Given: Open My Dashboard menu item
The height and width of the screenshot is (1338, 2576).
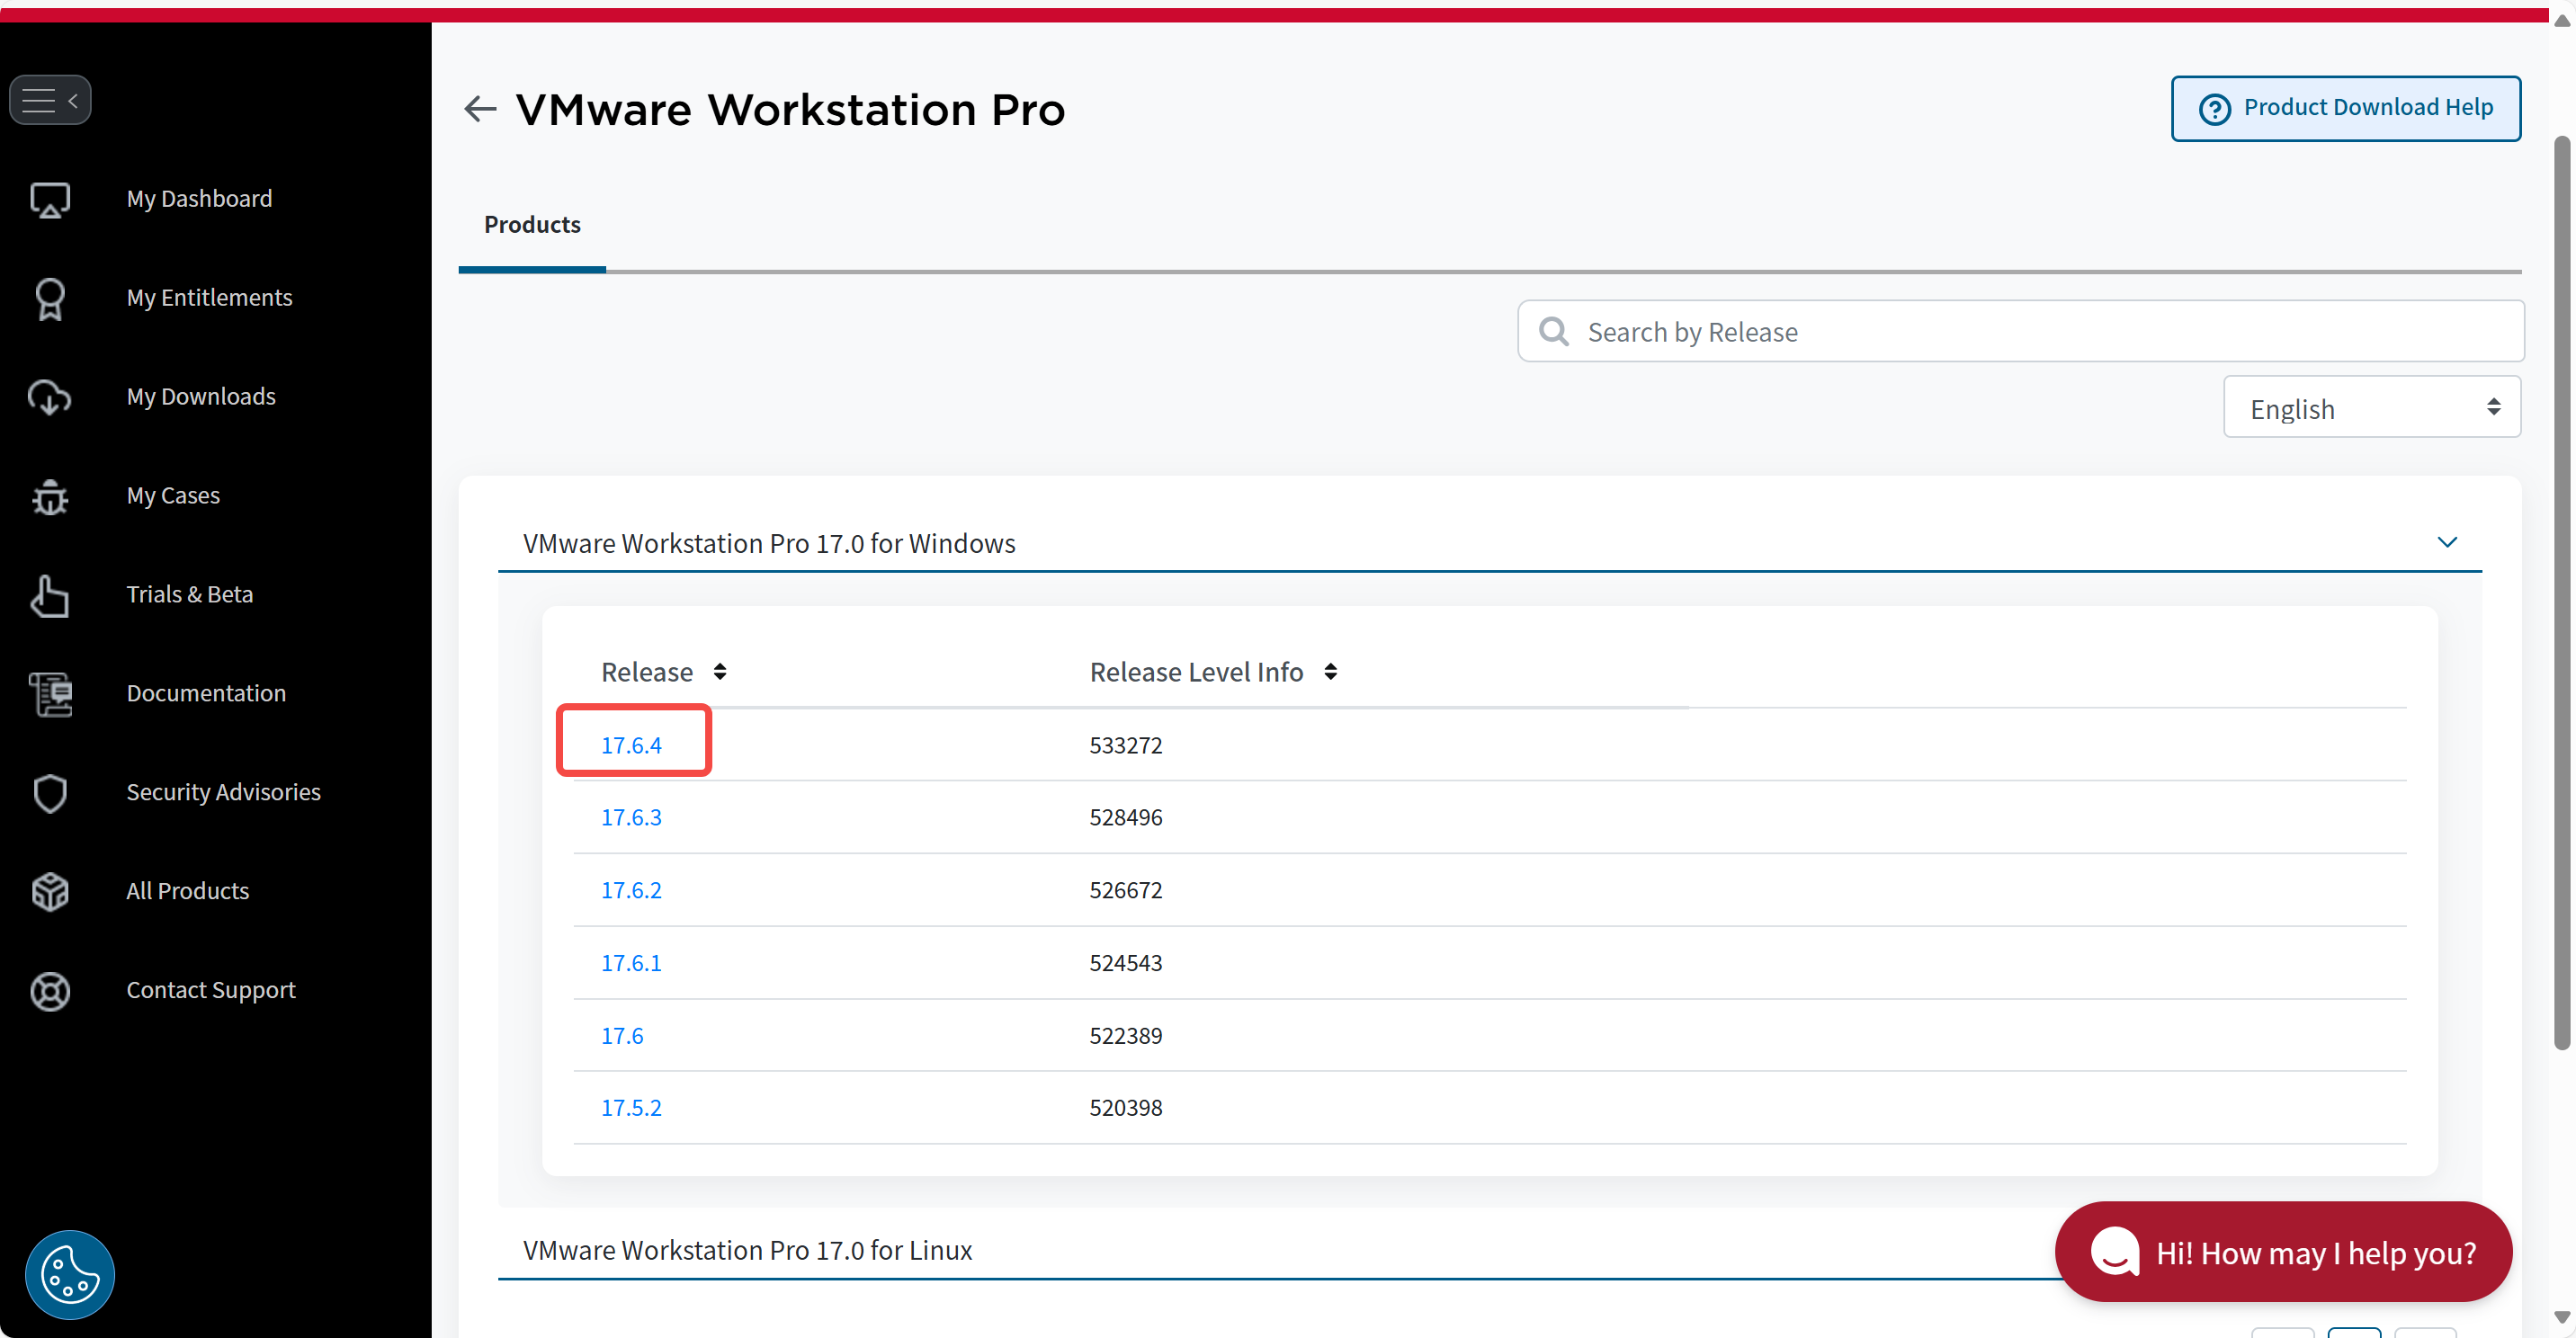Looking at the screenshot, I should click(x=199, y=198).
